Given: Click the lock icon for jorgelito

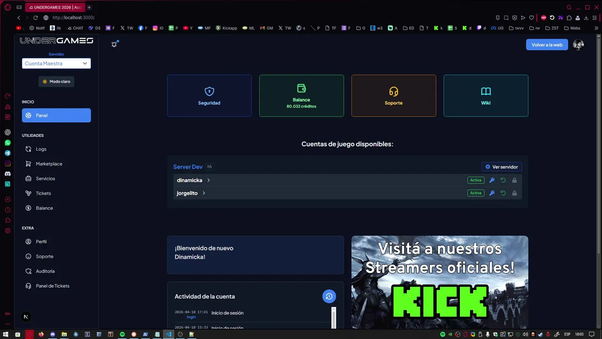Looking at the screenshot, I should pyautogui.click(x=515, y=193).
